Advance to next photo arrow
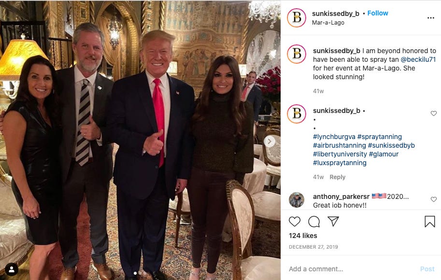This screenshot has height=280, width=441. point(270,141)
